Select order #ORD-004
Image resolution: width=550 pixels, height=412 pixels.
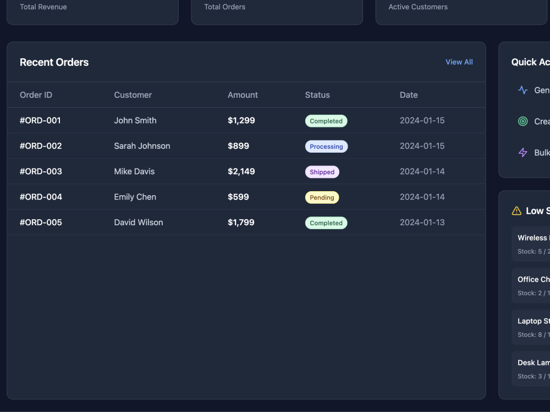[x=41, y=197]
